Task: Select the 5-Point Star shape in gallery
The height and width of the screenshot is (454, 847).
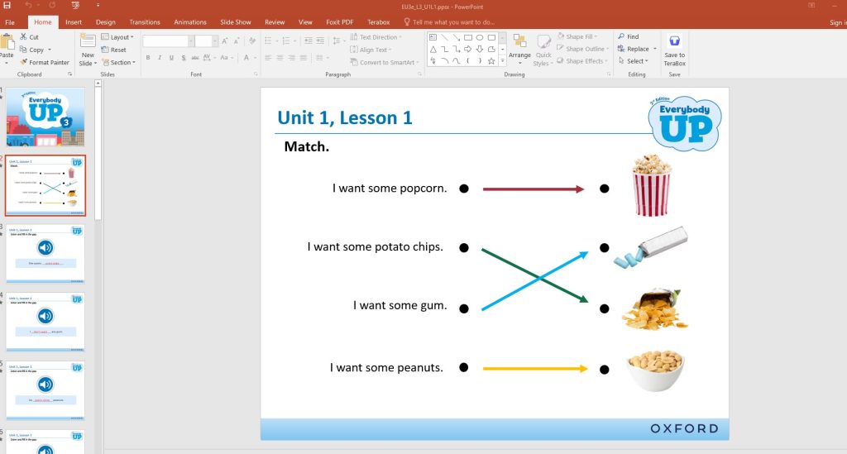Action: [491, 61]
